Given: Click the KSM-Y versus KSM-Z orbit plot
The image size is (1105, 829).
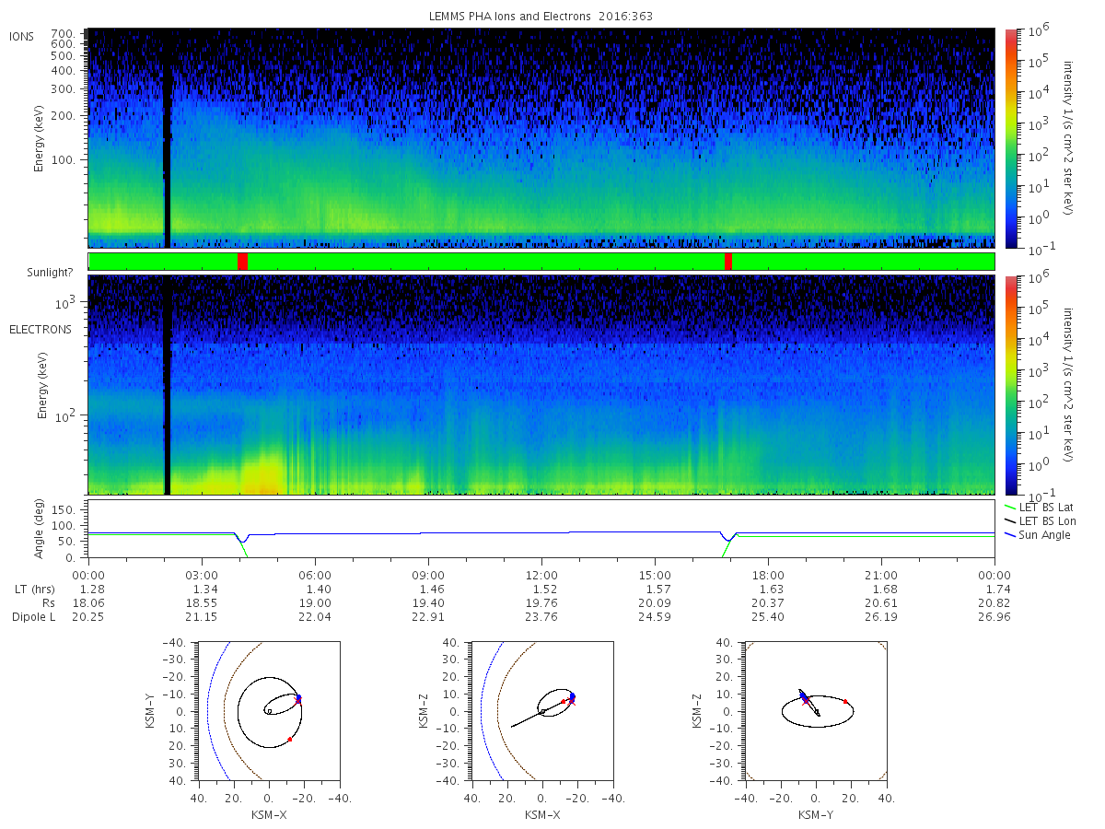Looking at the screenshot, I should click(816, 711).
